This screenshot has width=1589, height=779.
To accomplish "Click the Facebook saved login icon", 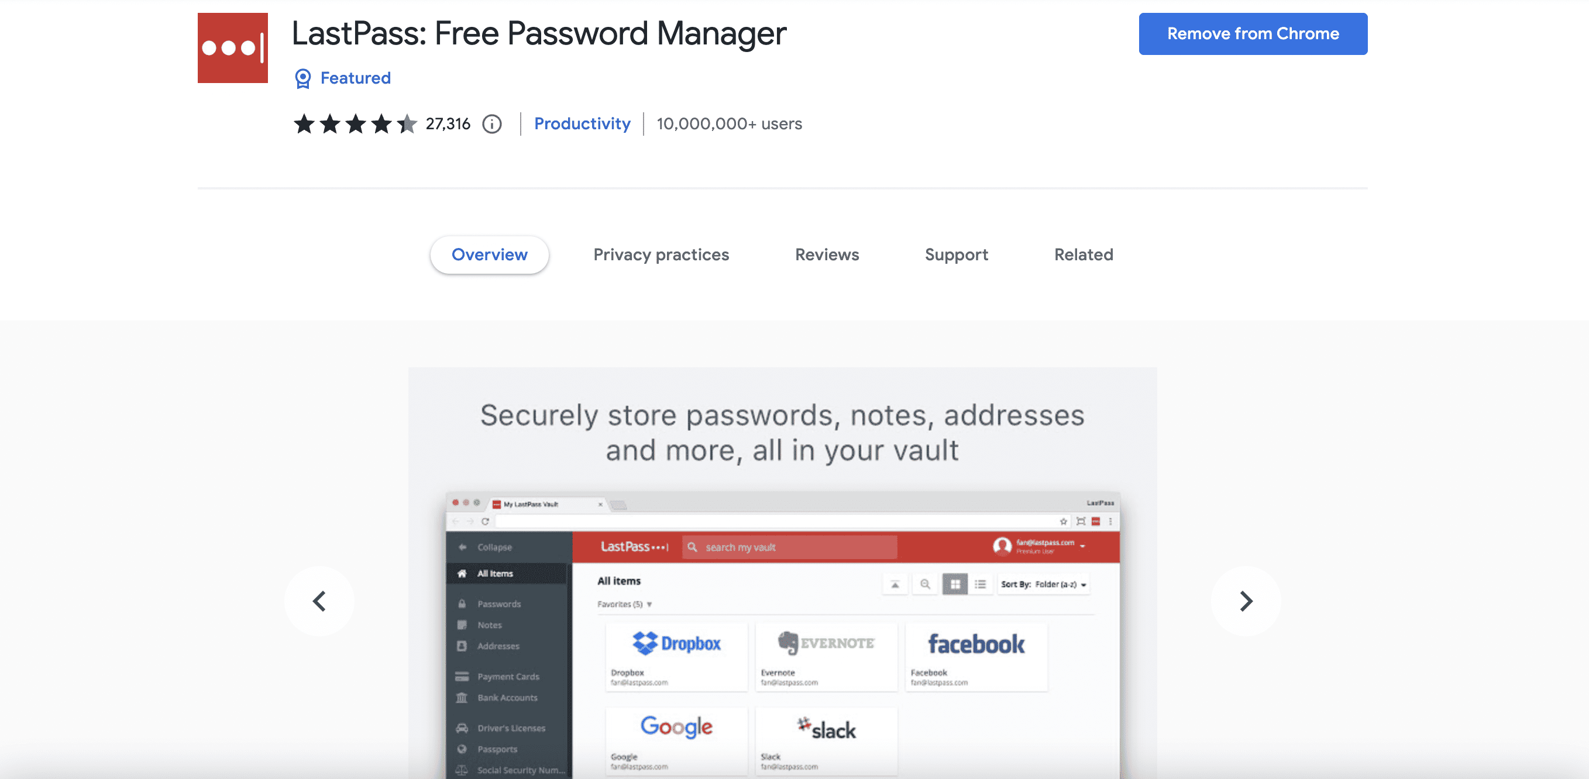I will [973, 643].
